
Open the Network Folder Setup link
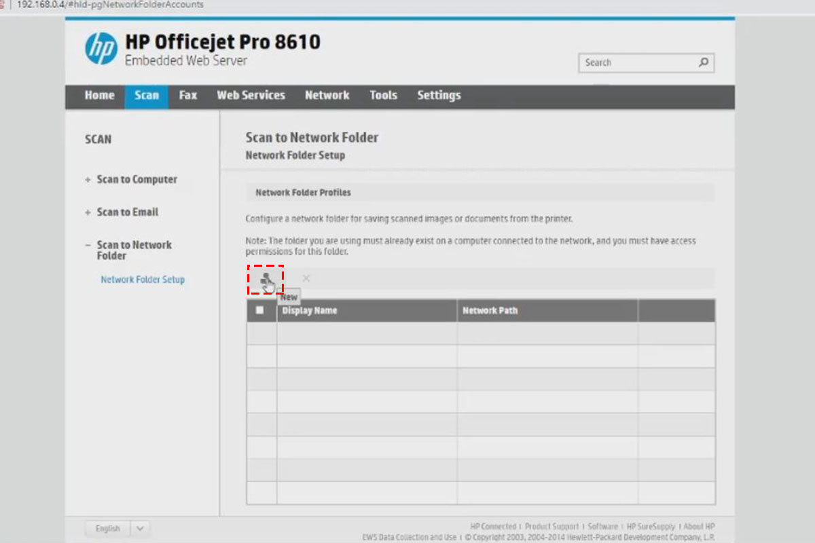(x=143, y=280)
